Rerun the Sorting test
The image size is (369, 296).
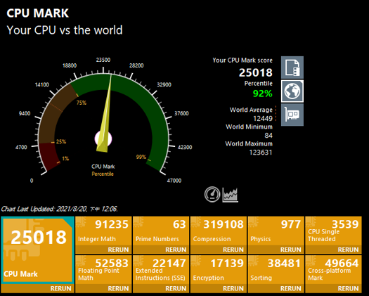coord(291,288)
